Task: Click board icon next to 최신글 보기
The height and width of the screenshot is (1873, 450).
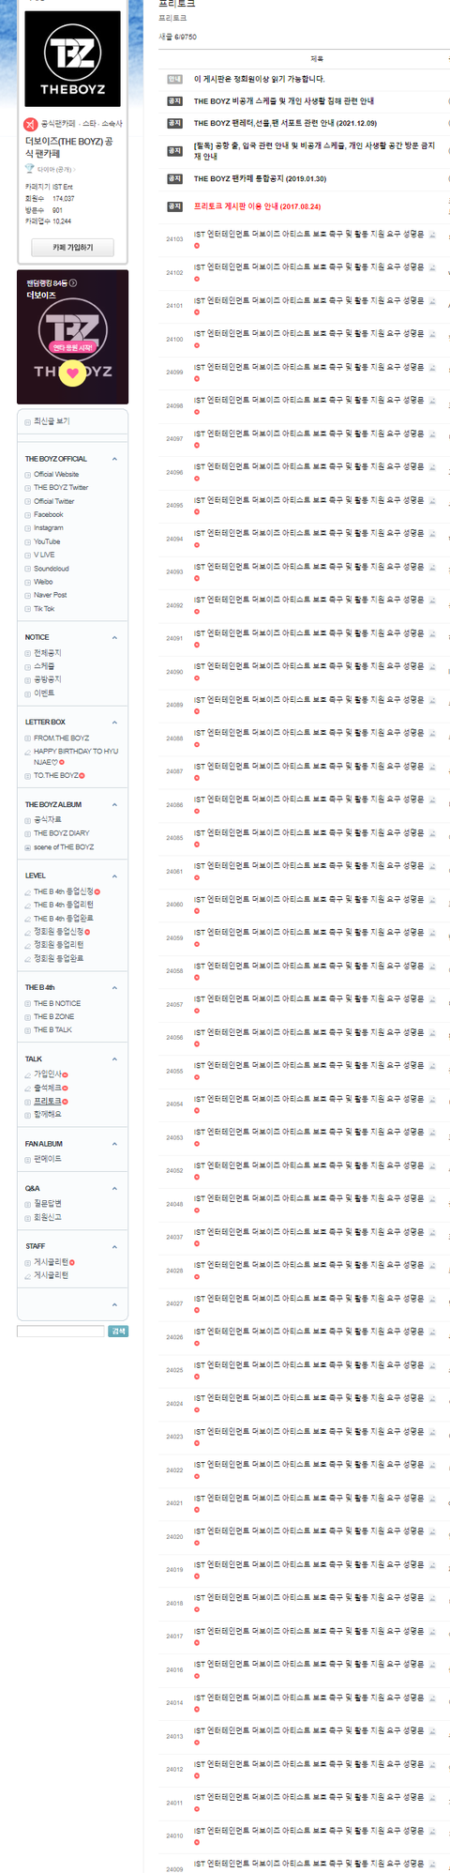Action: pyautogui.click(x=27, y=421)
